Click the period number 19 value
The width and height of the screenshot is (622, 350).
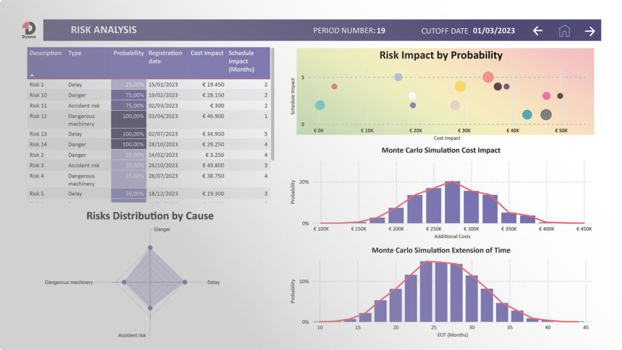[x=381, y=30]
